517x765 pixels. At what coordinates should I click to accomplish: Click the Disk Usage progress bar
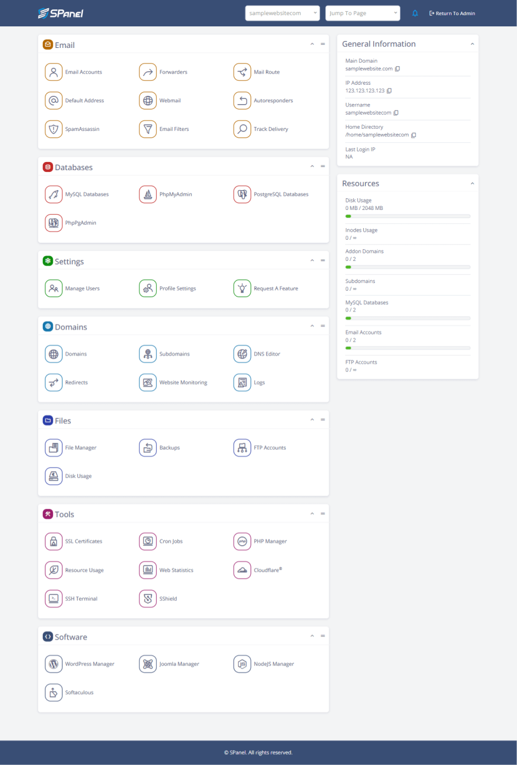point(408,216)
